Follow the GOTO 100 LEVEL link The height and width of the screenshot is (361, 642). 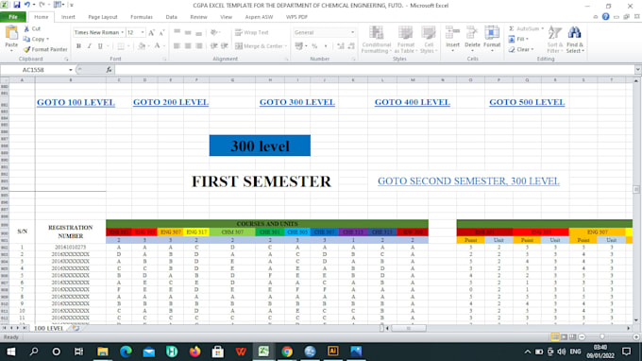tap(76, 102)
